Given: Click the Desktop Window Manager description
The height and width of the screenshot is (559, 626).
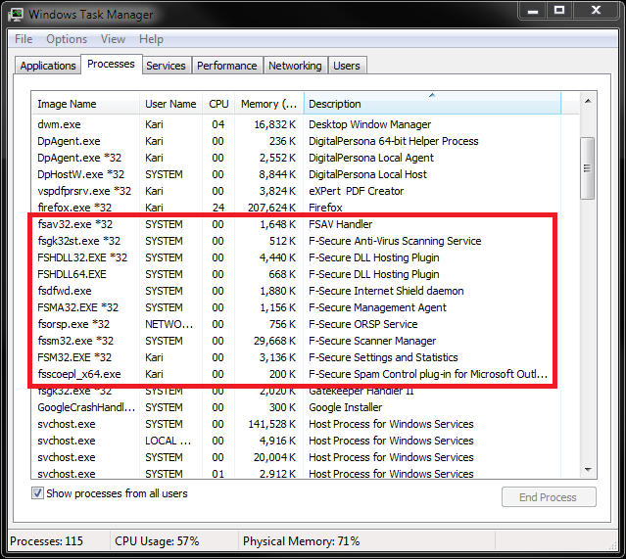Looking at the screenshot, I should (x=369, y=124).
